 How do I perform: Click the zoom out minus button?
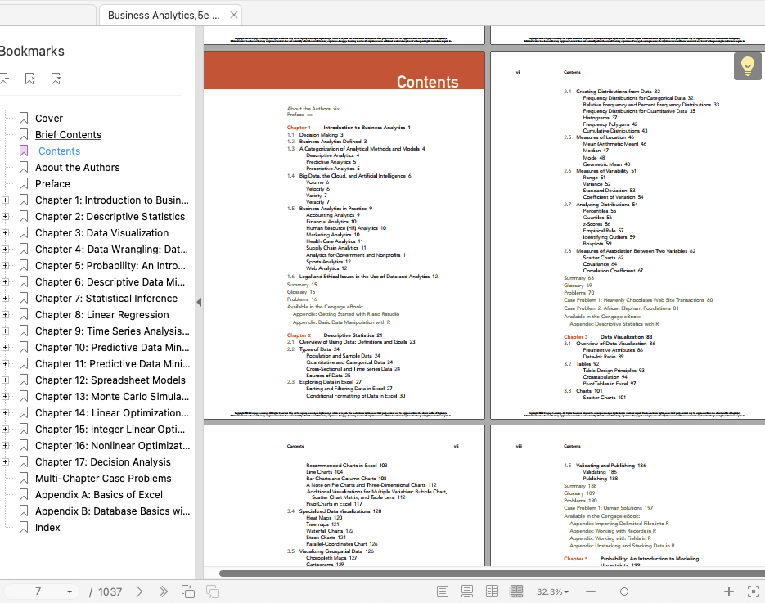pyautogui.click(x=591, y=592)
